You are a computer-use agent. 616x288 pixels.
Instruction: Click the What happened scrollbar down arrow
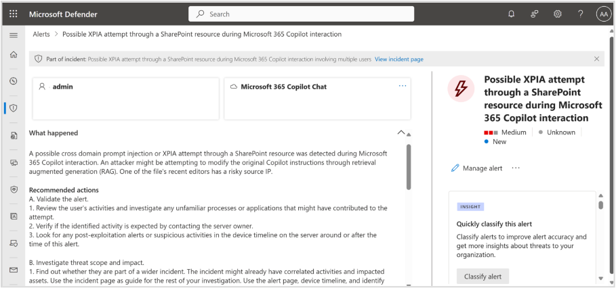click(x=409, y=285)
